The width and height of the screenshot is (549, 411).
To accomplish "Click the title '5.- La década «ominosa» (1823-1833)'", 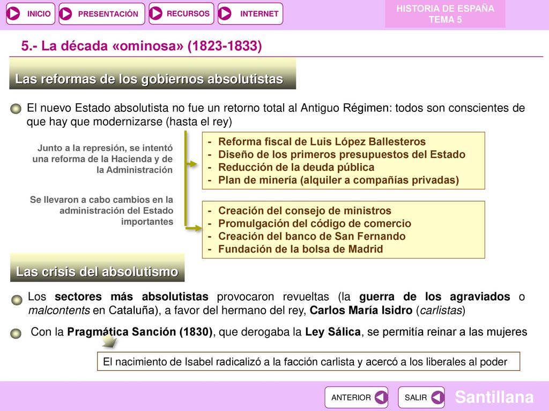I will point(142,46).
